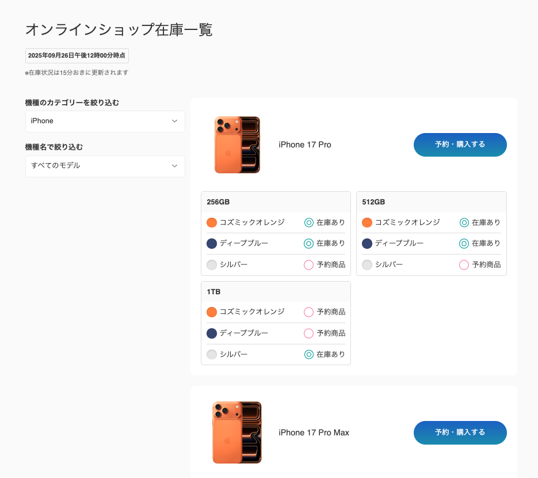The width and height of the screenshot is (538, 478).
Task: Click 在庫あり status for 256GB ディープブルー
Action: pyautogui.click(x=331, y=244)
